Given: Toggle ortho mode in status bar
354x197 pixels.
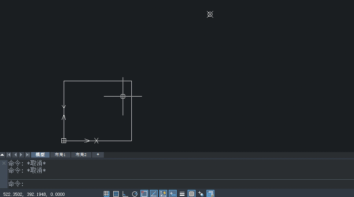Looking at the screenshot, I should click(x=125, y=193).
